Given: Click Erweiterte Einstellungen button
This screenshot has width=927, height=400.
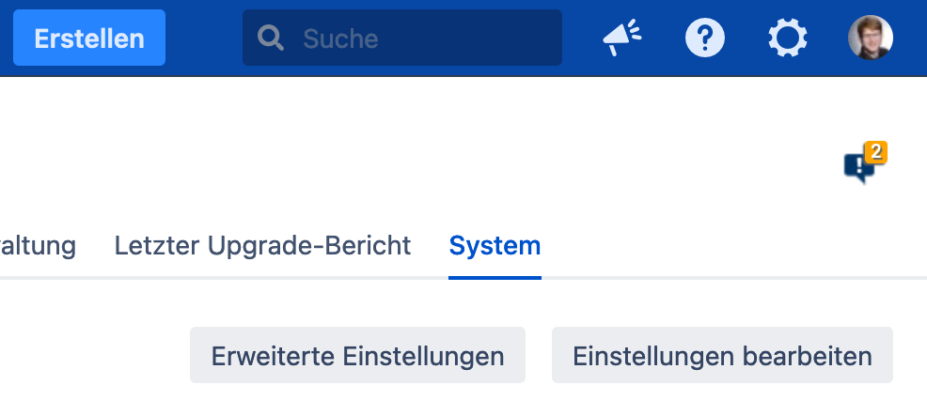Looking at the screenshot, I should coord(357,355).
